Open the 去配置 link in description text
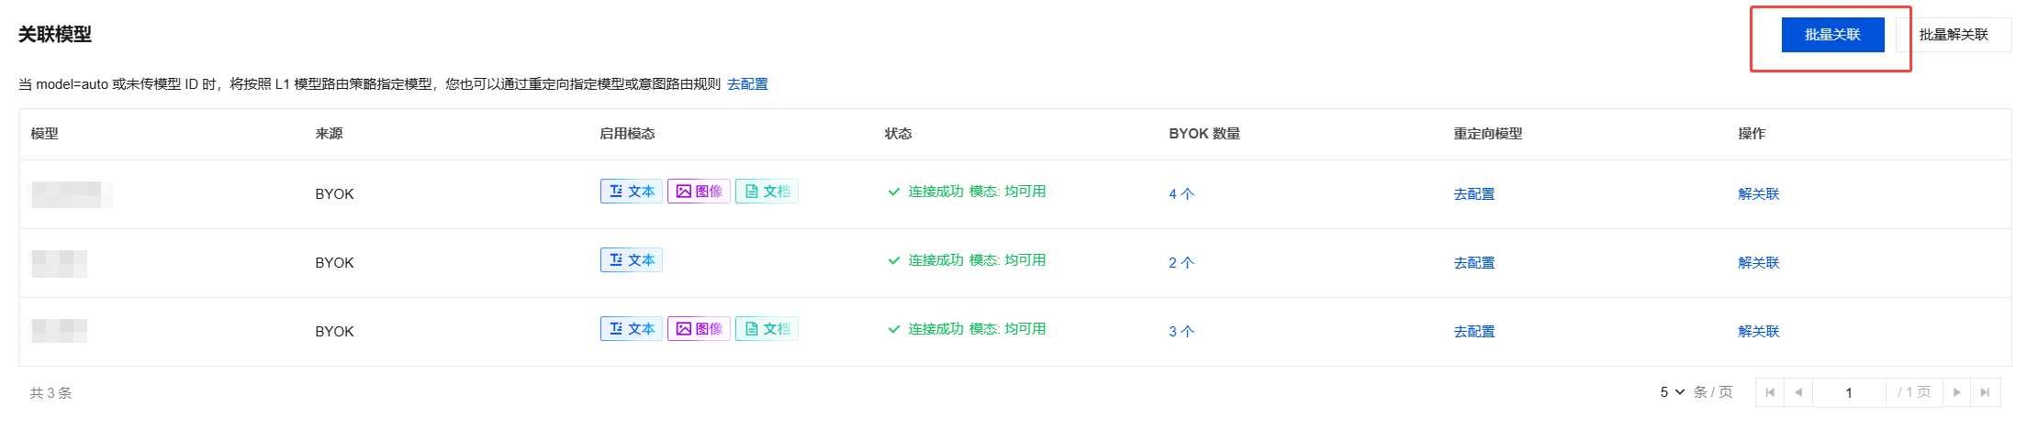This screenshot has height=429, width=2027. (x=747, y=84)
